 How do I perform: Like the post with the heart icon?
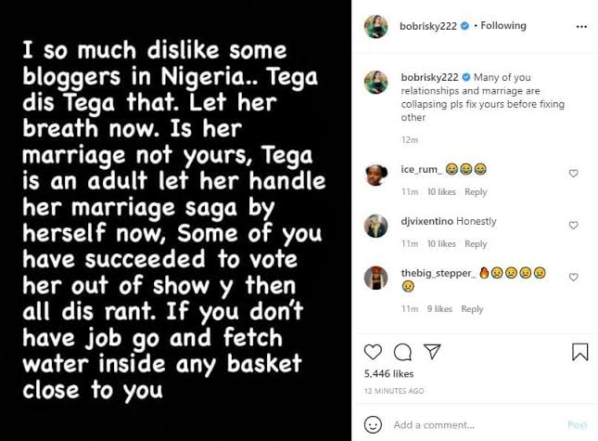[x=372, y=351]
